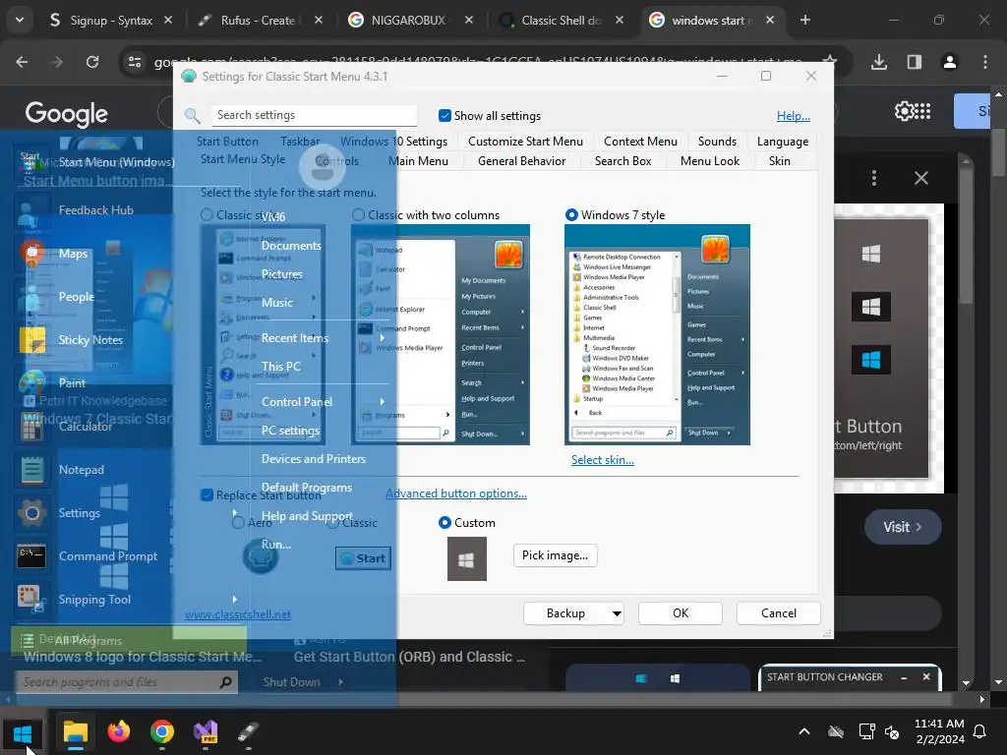Expand Control Panel submenu in start menu
Screen dimensions: 1007x755
tap(383, 401)
